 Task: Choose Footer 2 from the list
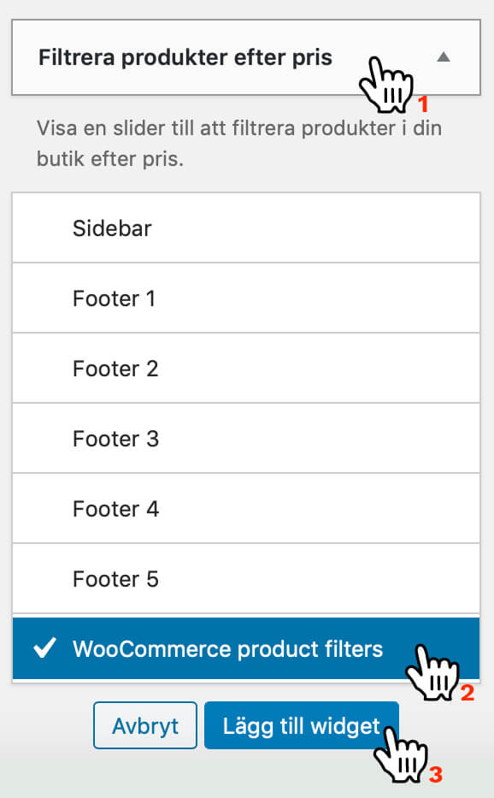[246, 369]
